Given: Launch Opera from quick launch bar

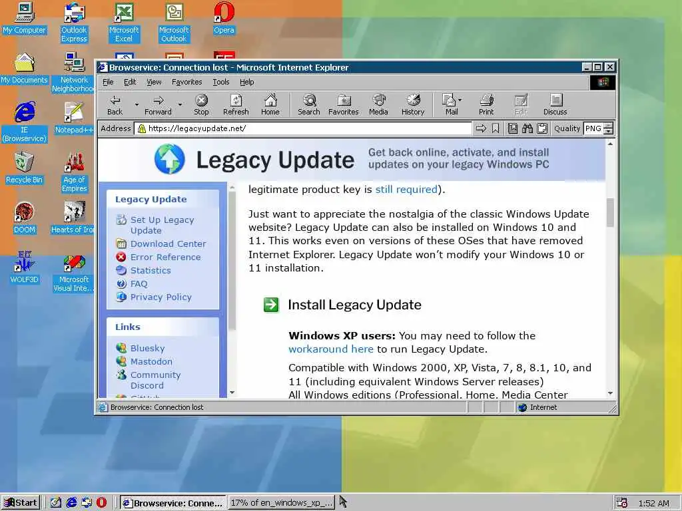Looking at the screenshot, I should coord(101,502).
